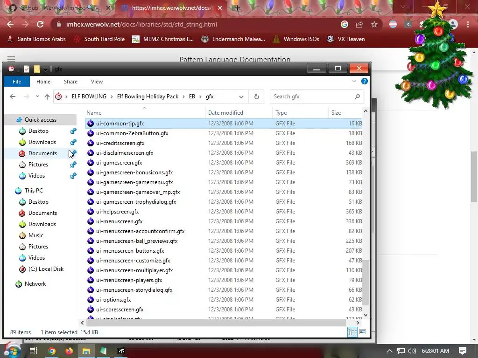Open (C:) Local Disk in sidebar
Image resolution: width=478 pixels, height=358 pixels.
pyautogui.click(x=46, y=269)
